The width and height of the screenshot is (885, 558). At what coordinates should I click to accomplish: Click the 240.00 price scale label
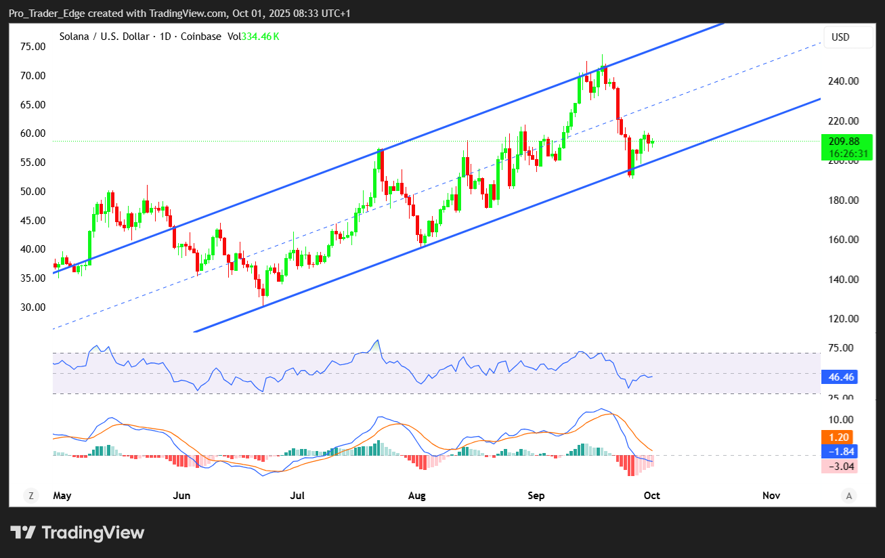pyautogui.click(x=844, y=81)
